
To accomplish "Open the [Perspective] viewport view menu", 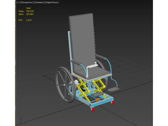I will [x=27, y=2].
